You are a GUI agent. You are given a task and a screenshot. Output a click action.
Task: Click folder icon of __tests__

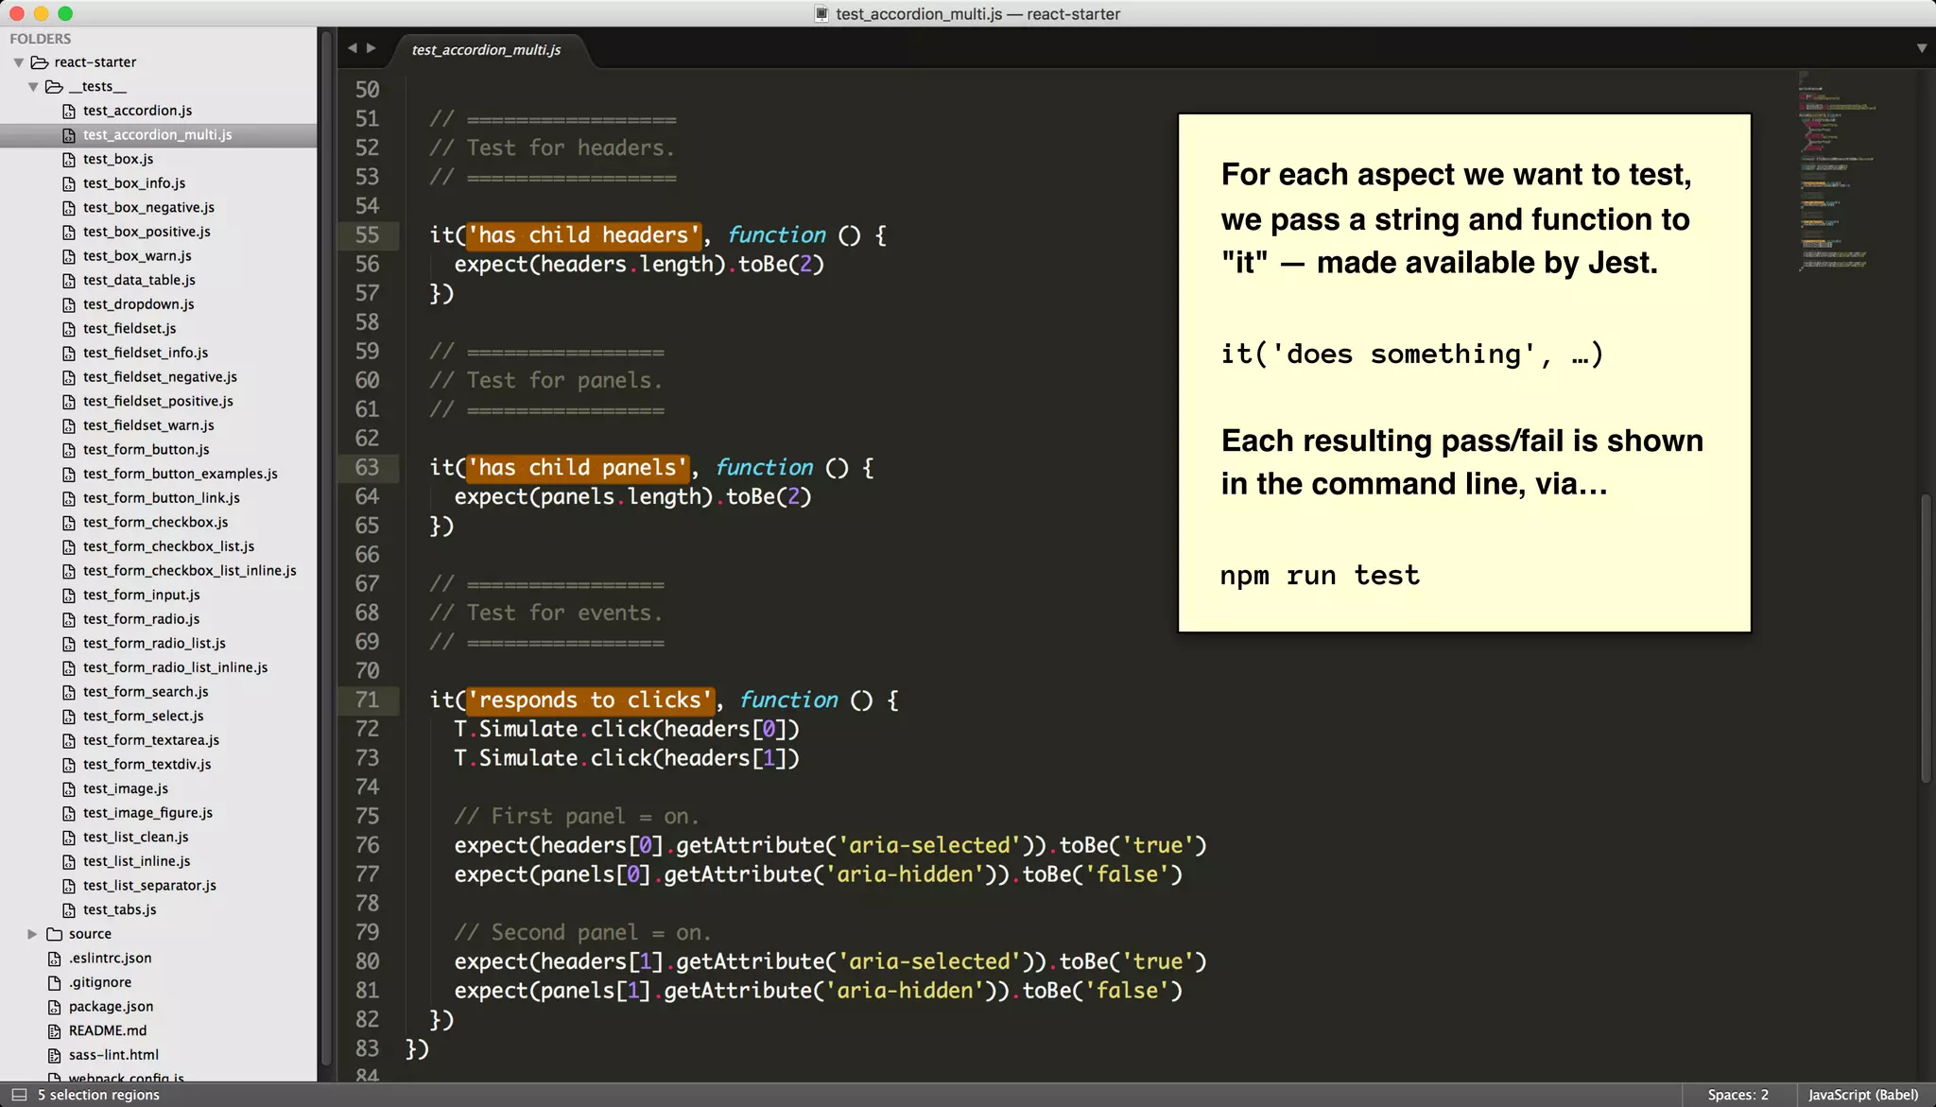pos(54,87)
